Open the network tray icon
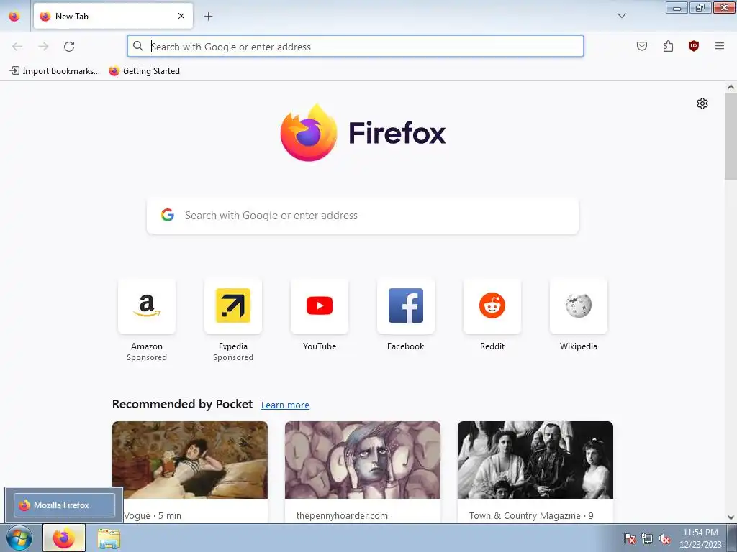Image resolution: width=737 pixels, height=552 pixels. [647, 538]
